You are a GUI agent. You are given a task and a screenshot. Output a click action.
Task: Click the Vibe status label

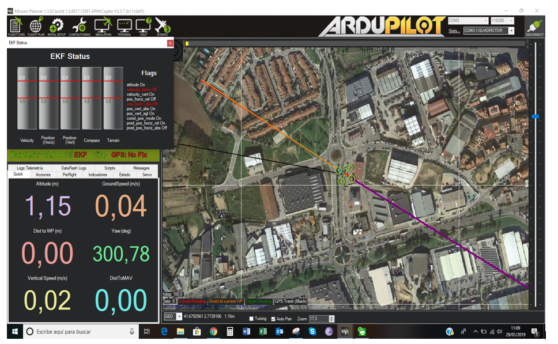99,155
